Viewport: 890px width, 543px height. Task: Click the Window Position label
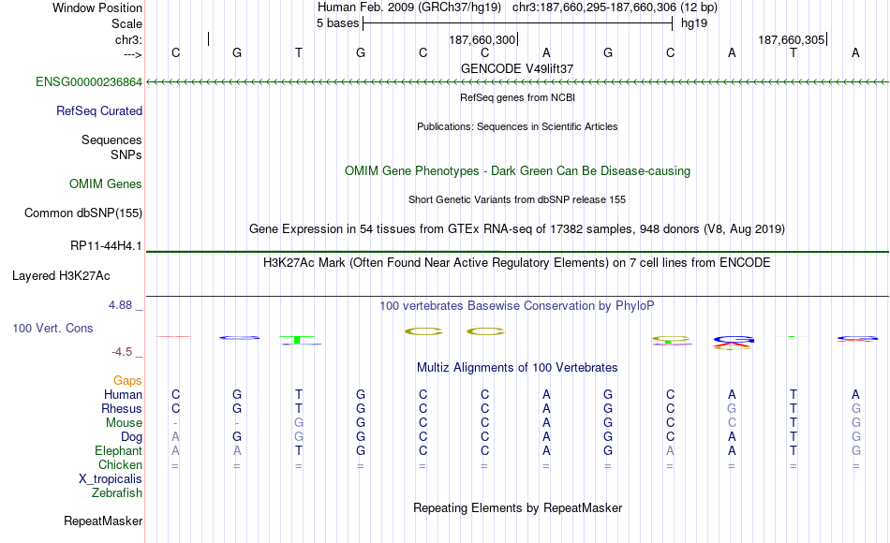(97, 7)
